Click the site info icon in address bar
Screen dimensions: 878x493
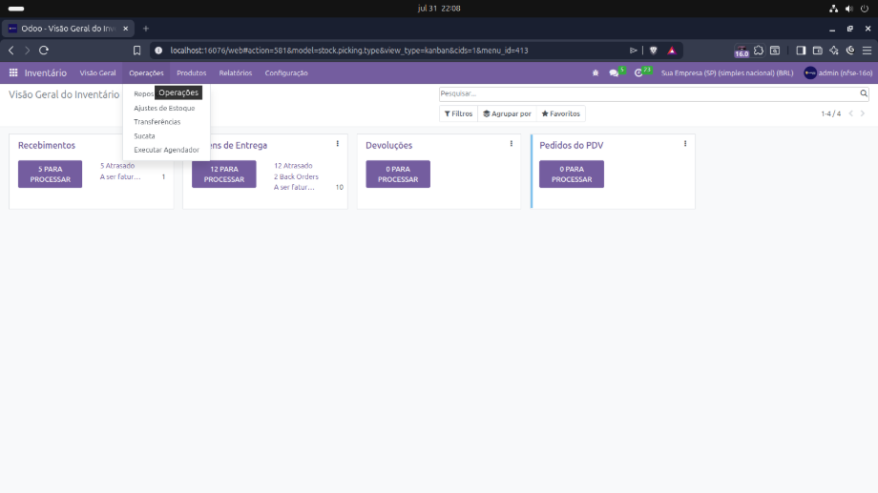[158, 51]
